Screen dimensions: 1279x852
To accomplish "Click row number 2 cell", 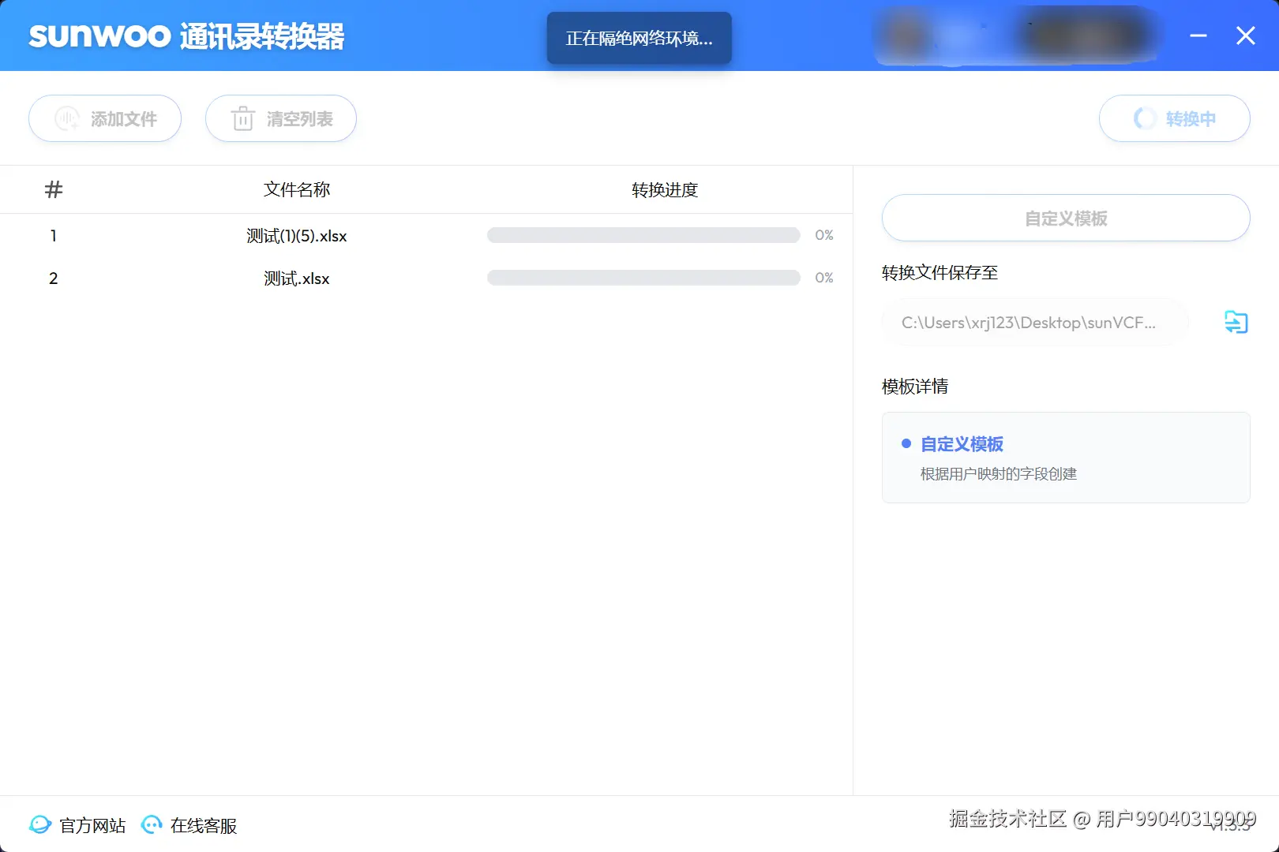I will tap(53, 278).
